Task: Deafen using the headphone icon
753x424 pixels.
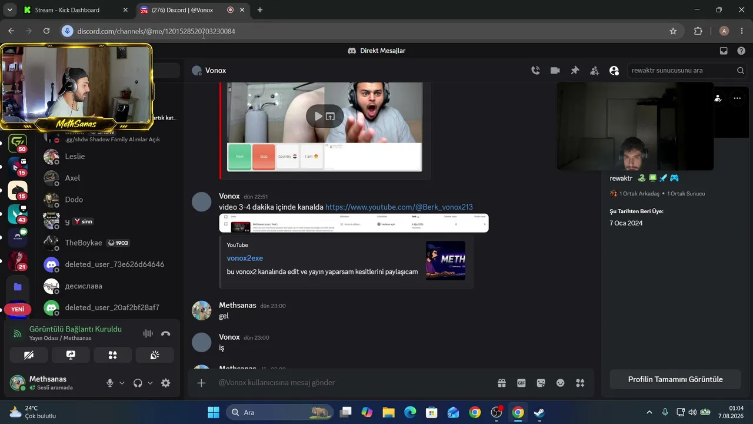Action: 138,383
